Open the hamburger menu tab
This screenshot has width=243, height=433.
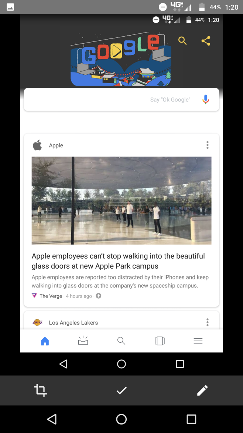tap(198, 341)
